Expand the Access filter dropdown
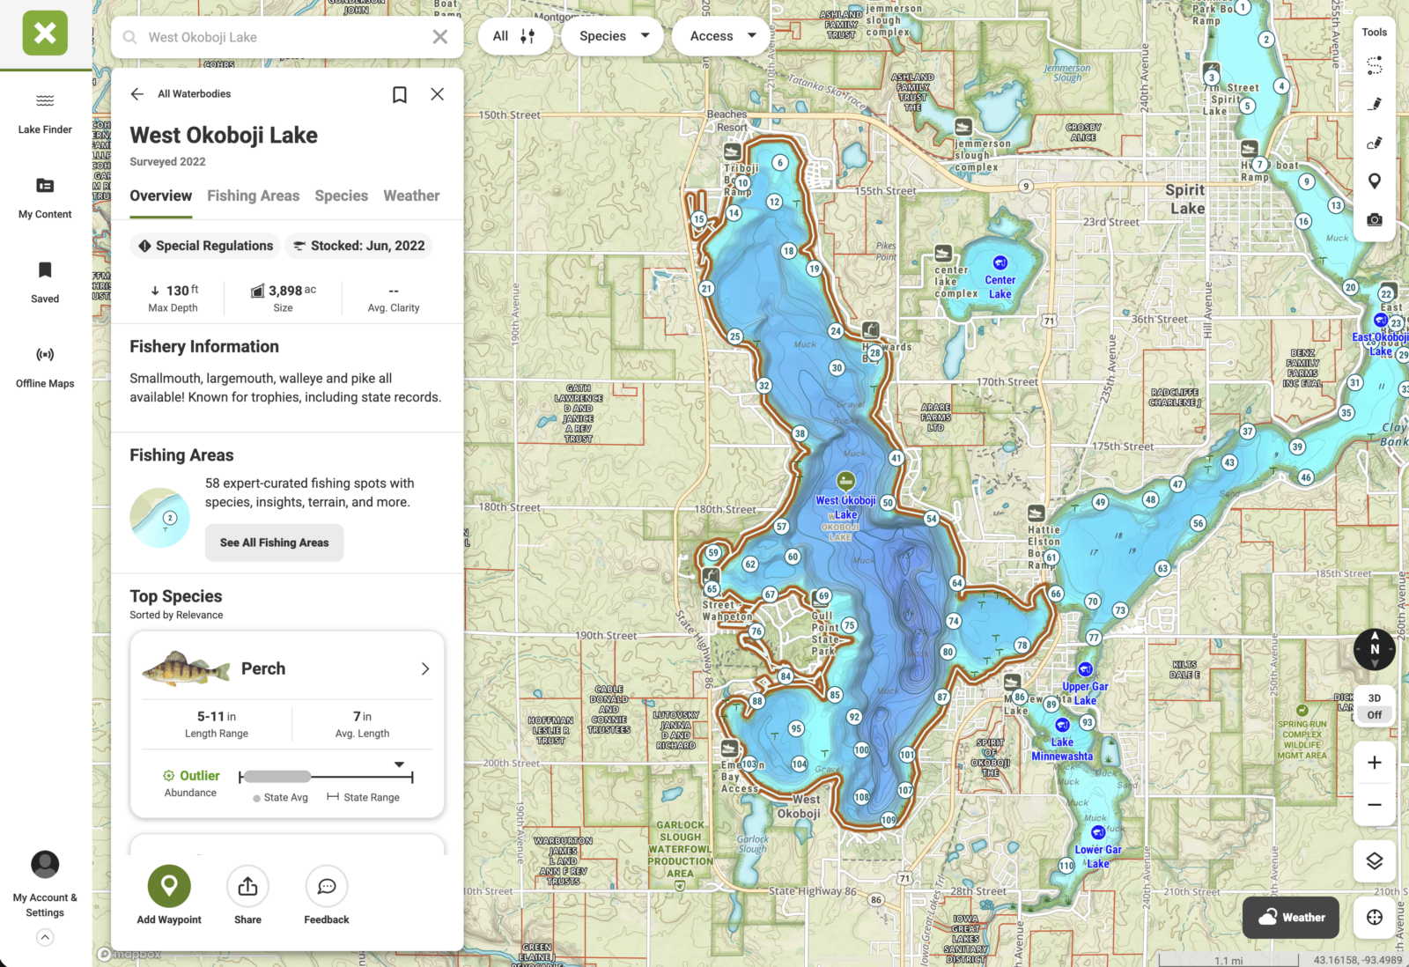 tap(721, 36)
